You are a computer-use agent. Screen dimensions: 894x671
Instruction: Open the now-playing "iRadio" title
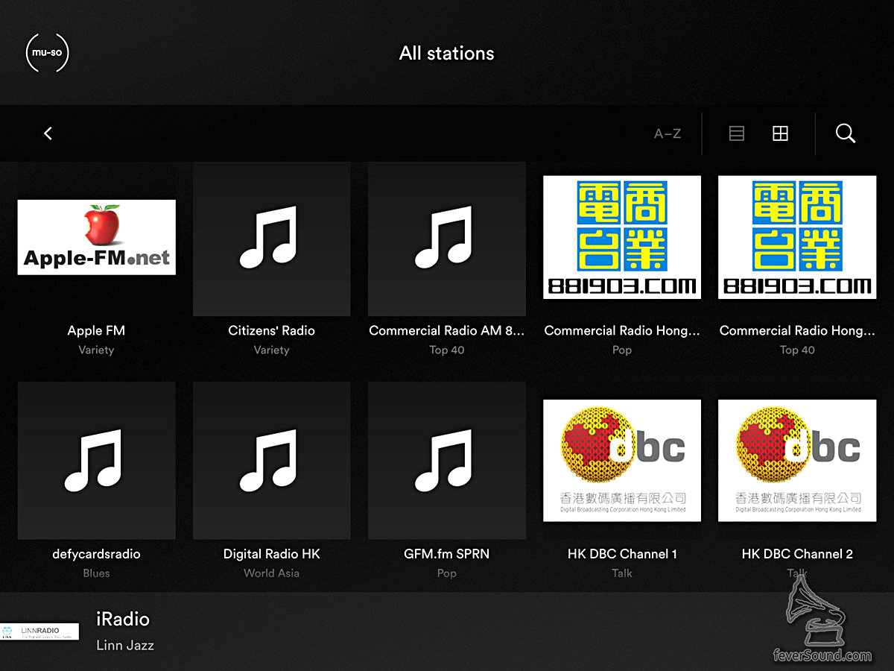[x=123, y=620]
